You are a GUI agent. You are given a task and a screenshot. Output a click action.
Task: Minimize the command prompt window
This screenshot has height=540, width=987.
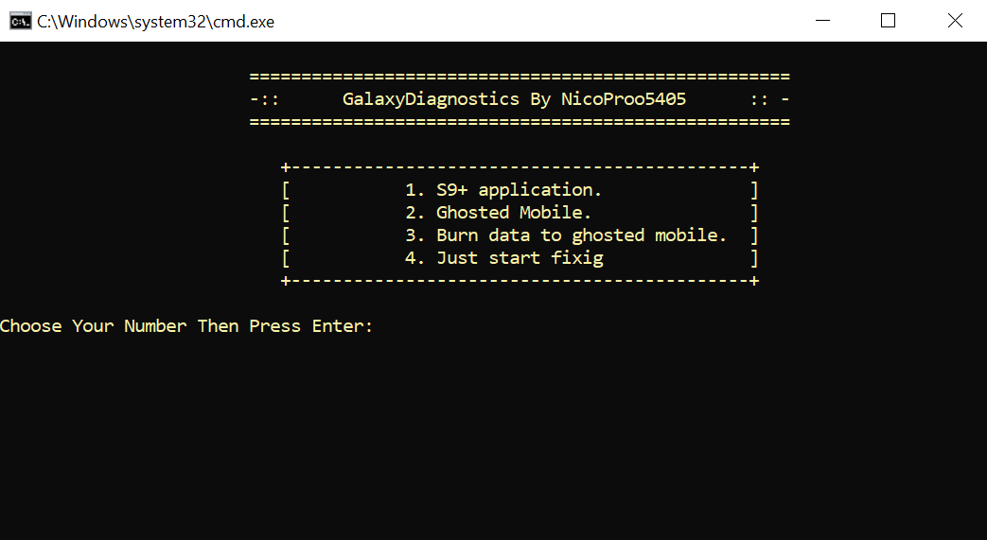pos(822,21)
